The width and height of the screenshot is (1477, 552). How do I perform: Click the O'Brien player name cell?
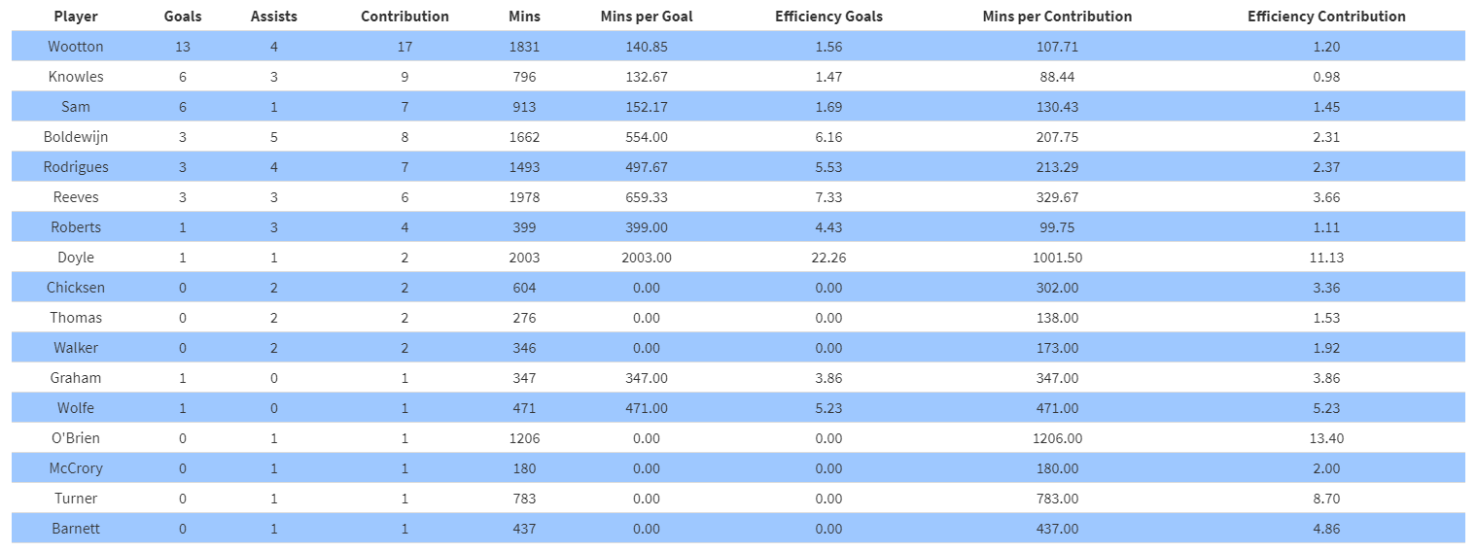point(76,438)
